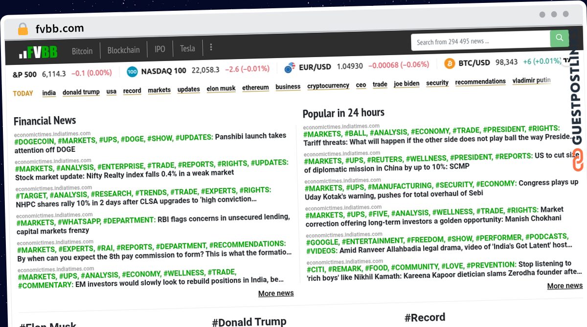The image size is (587, 327).
Task: Click the #RAI hashtag link
Action: [105, 248]
